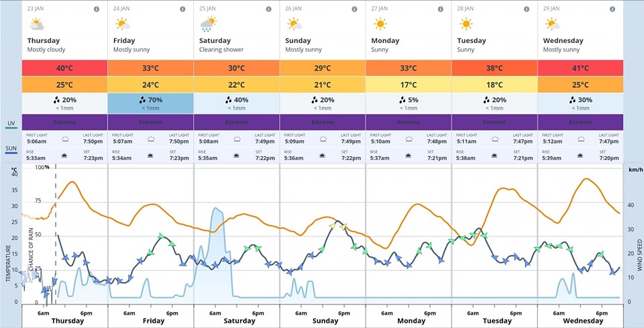Click Sunday's 5:09am first light time
This screenshot has width=644, height=328.
294,142
